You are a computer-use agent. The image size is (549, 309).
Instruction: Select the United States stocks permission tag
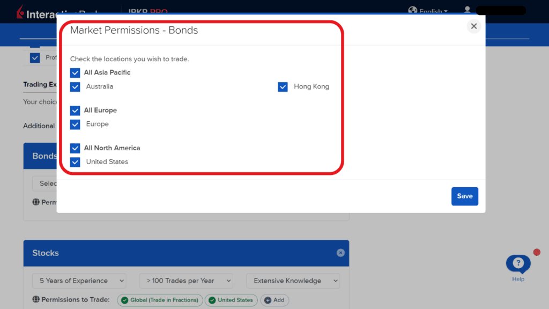tap(231, 300)
